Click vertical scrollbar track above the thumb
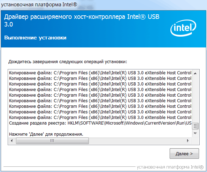207x172 pixels. tap(195, 99)
